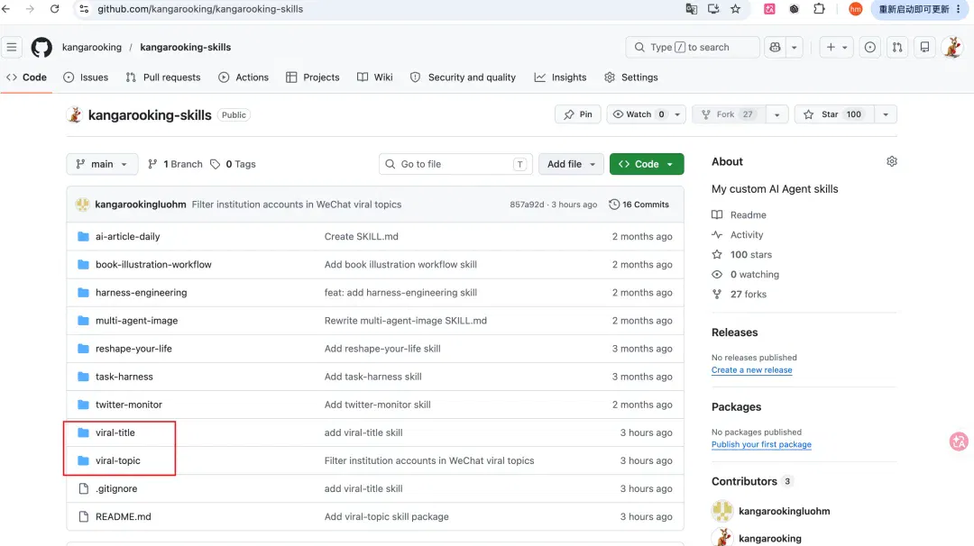Screen dimensions: 974x546
Task: Click Publish your first package link
Action: tap(761, 444)
